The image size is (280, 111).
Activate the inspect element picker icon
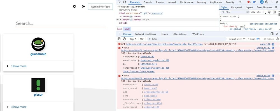119,2
